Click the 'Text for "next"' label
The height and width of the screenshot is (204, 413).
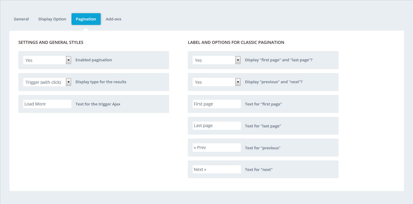coord(259,169)
